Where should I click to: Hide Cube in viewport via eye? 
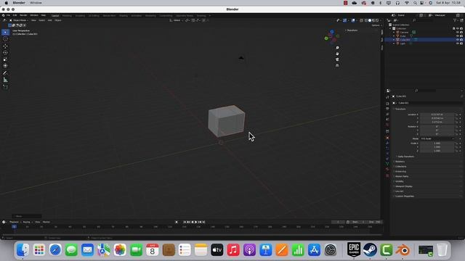click(x=458, y=36)
